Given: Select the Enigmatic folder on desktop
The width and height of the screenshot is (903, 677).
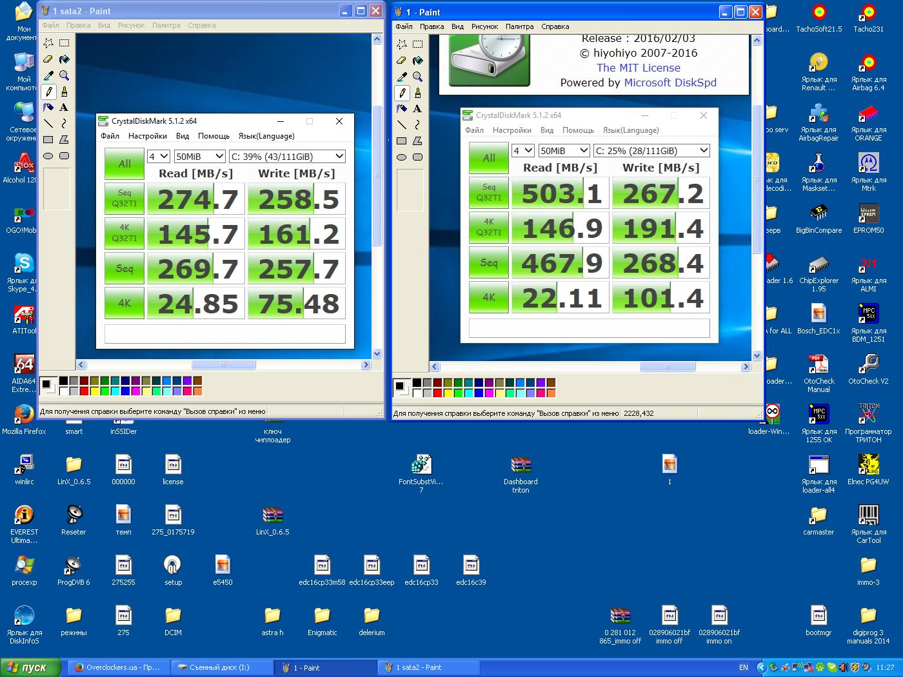Looking at the screenshot, I should 322,621.
